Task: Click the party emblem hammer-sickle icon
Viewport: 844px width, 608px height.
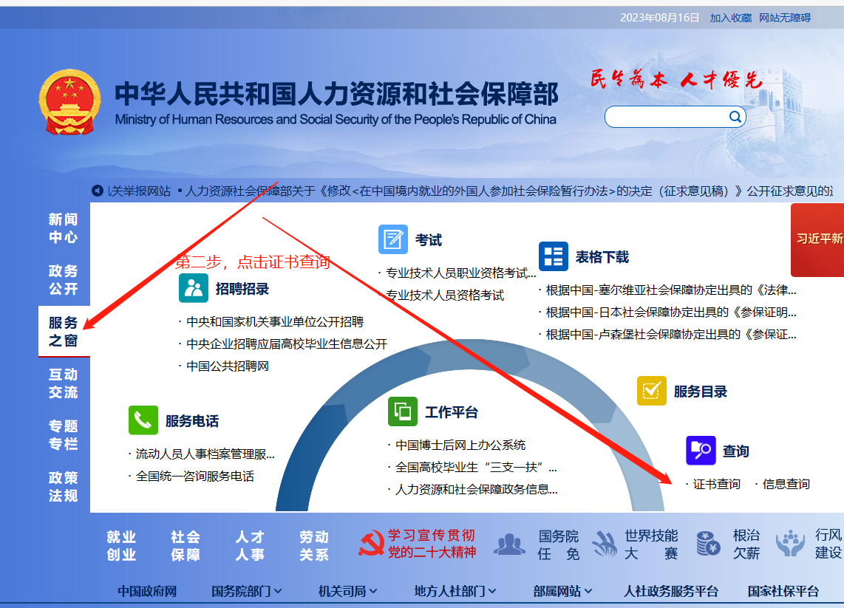Action: coord(371,544)
